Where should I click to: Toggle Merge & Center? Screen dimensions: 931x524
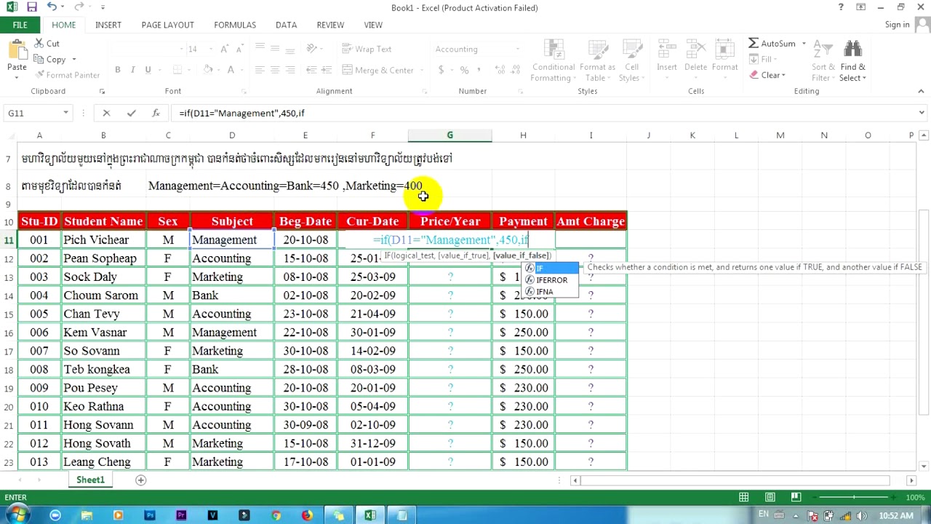(377, 70)
